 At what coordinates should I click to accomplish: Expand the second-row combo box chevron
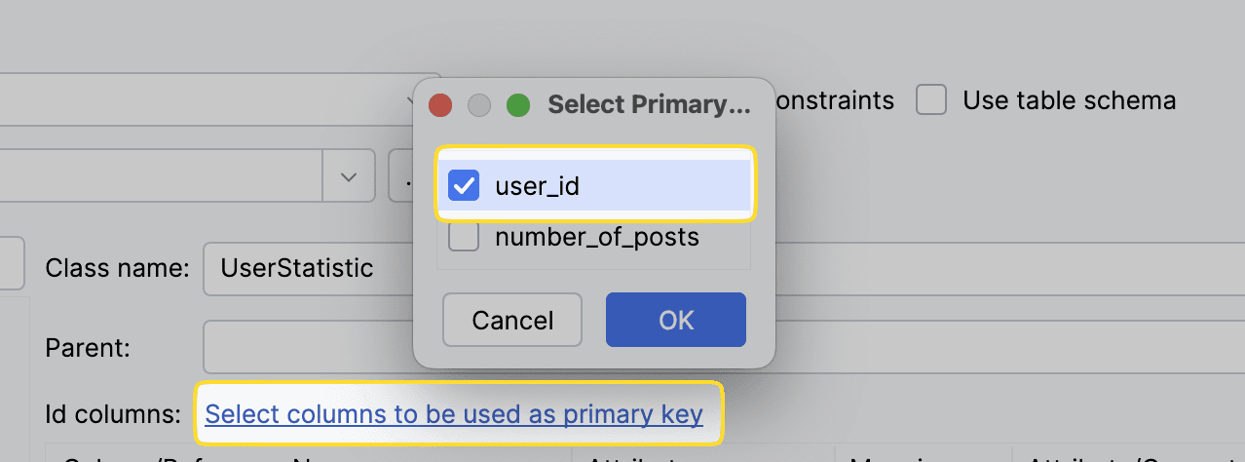[x=349, y=176]
